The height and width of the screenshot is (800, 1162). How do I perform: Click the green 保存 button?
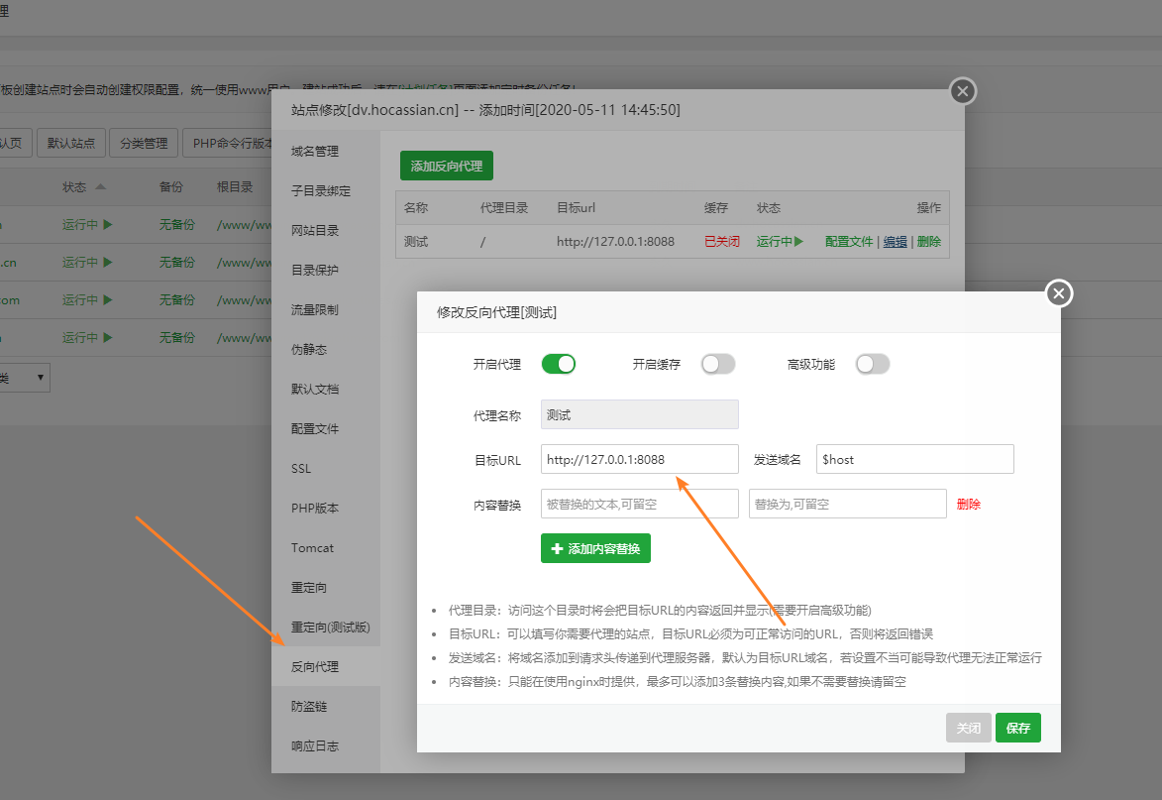point(1017,728)
